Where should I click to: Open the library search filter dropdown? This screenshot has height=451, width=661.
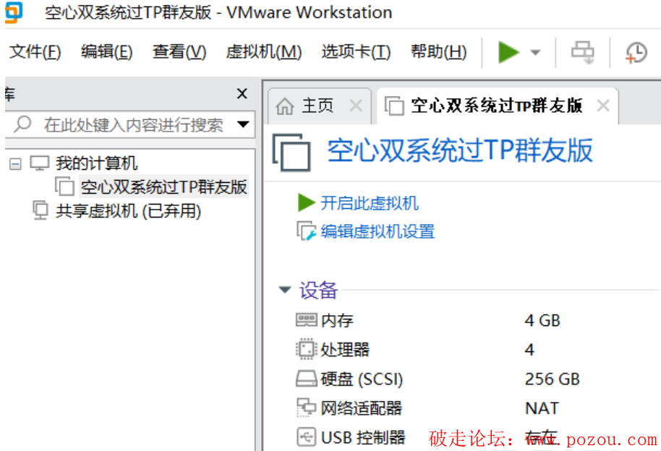(x=243, y=124)
